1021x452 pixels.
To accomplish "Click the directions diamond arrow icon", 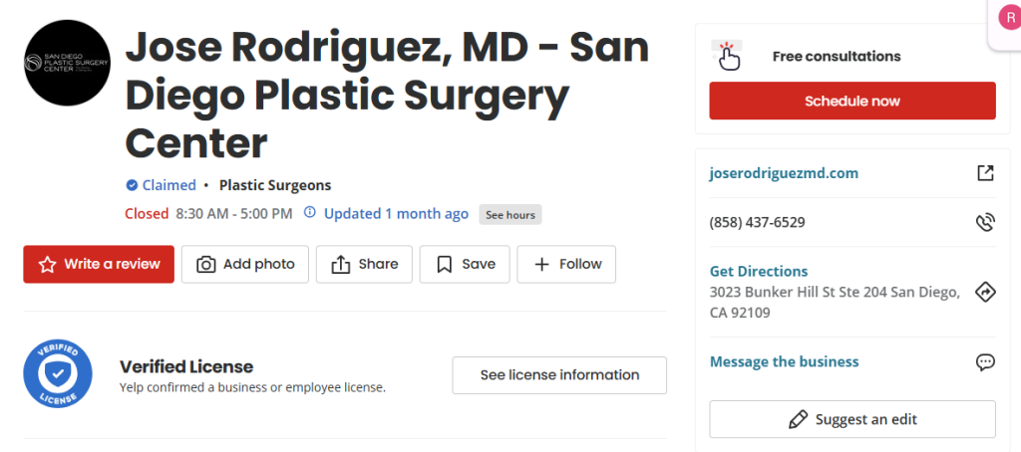I will 985,292.
